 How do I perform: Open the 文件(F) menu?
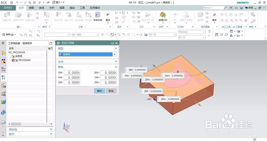[8, 8]
